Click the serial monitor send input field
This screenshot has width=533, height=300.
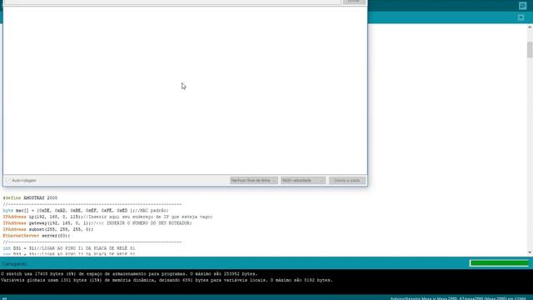172,2
